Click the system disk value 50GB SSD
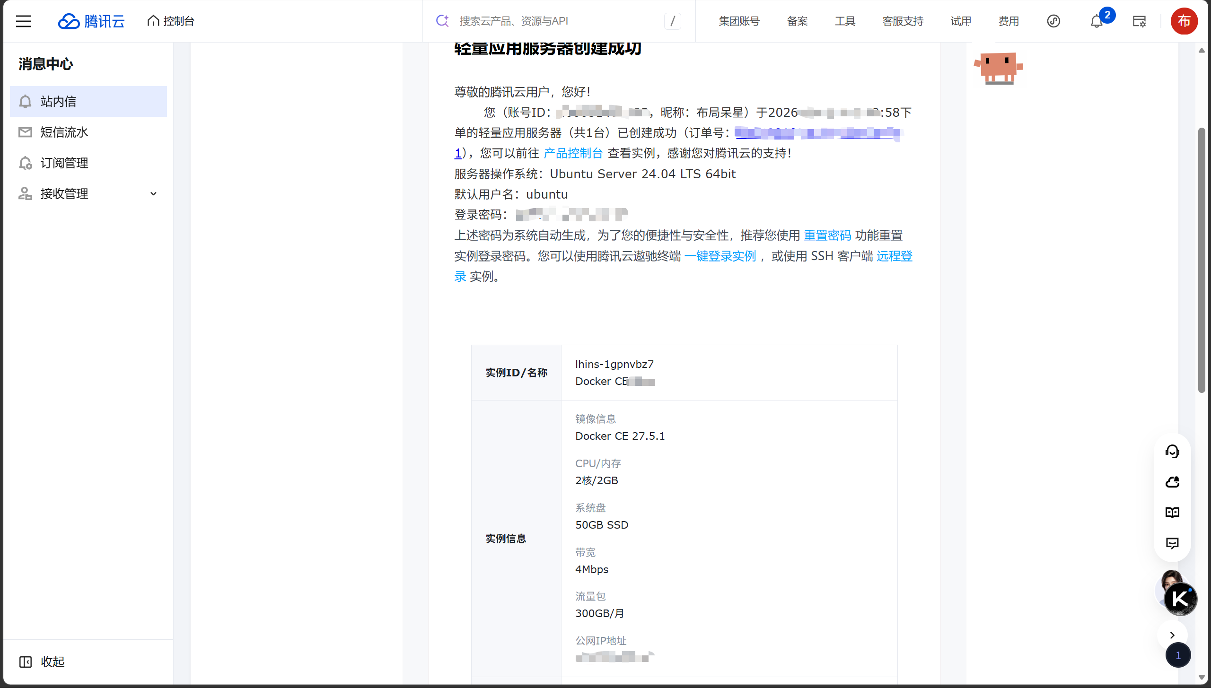 pos(602,525)
